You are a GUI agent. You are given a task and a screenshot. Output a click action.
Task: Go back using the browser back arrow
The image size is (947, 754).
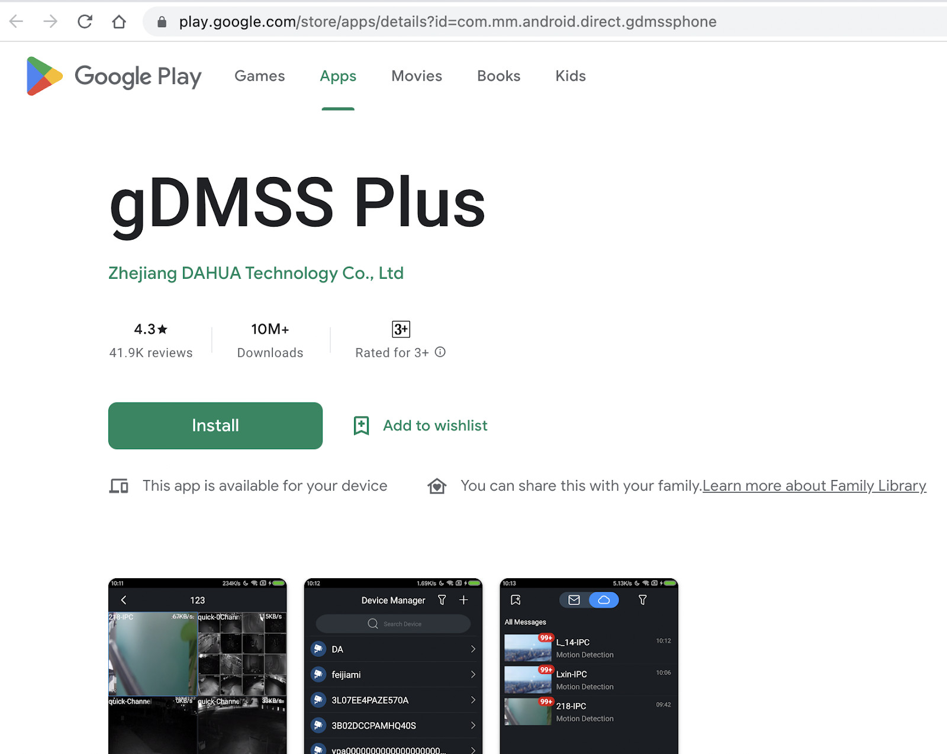pyautogui.click(x=17, y=22)
